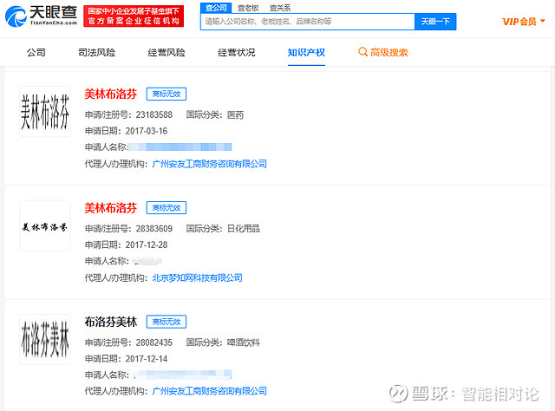Open the 经营状况 navigation tab
Image resolution: width=555 pixels, height=411 pixels.
(x=237, y=52)
